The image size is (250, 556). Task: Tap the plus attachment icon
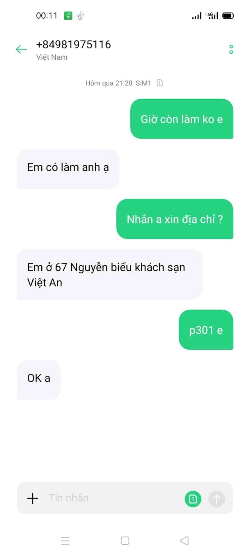tap(33, 498)
